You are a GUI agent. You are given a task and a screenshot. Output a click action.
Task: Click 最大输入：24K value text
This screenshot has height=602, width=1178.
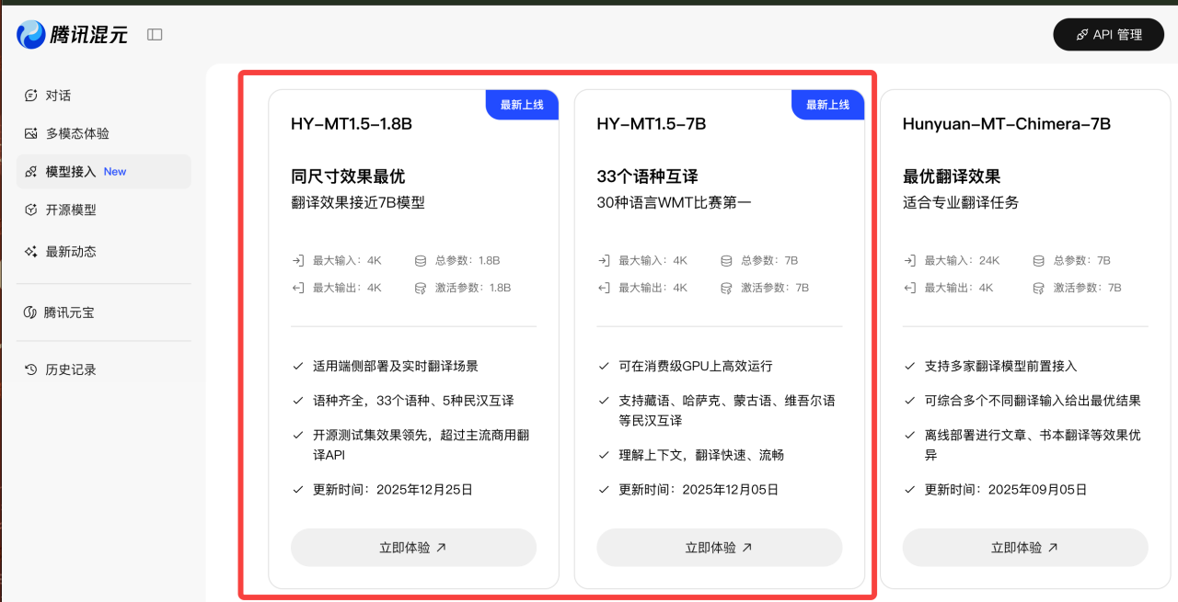coord(962,260)
